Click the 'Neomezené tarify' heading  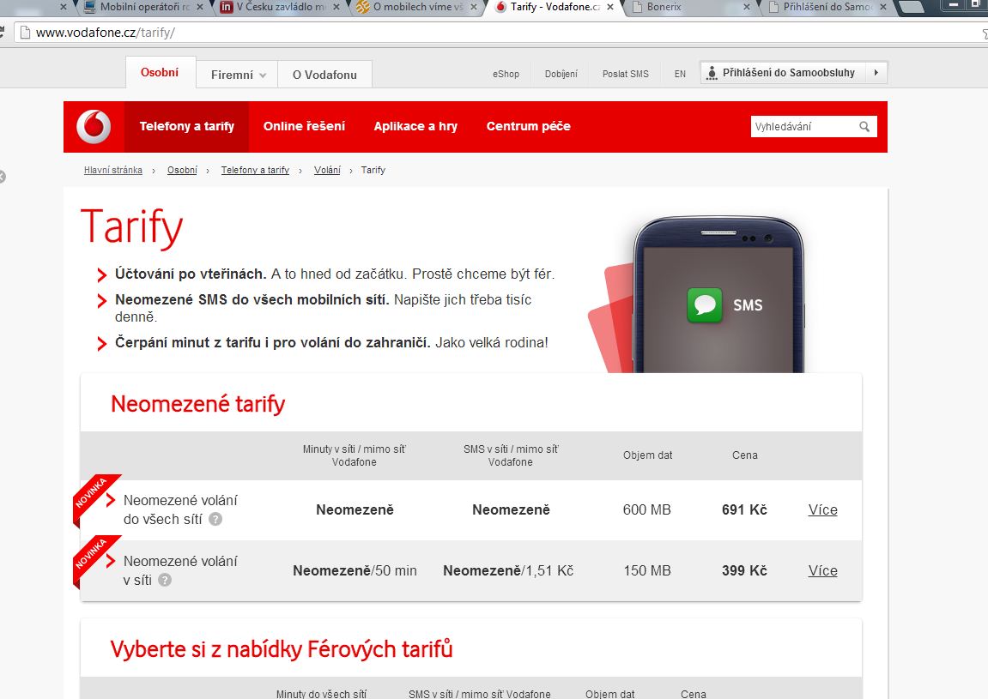click(197, 404)
